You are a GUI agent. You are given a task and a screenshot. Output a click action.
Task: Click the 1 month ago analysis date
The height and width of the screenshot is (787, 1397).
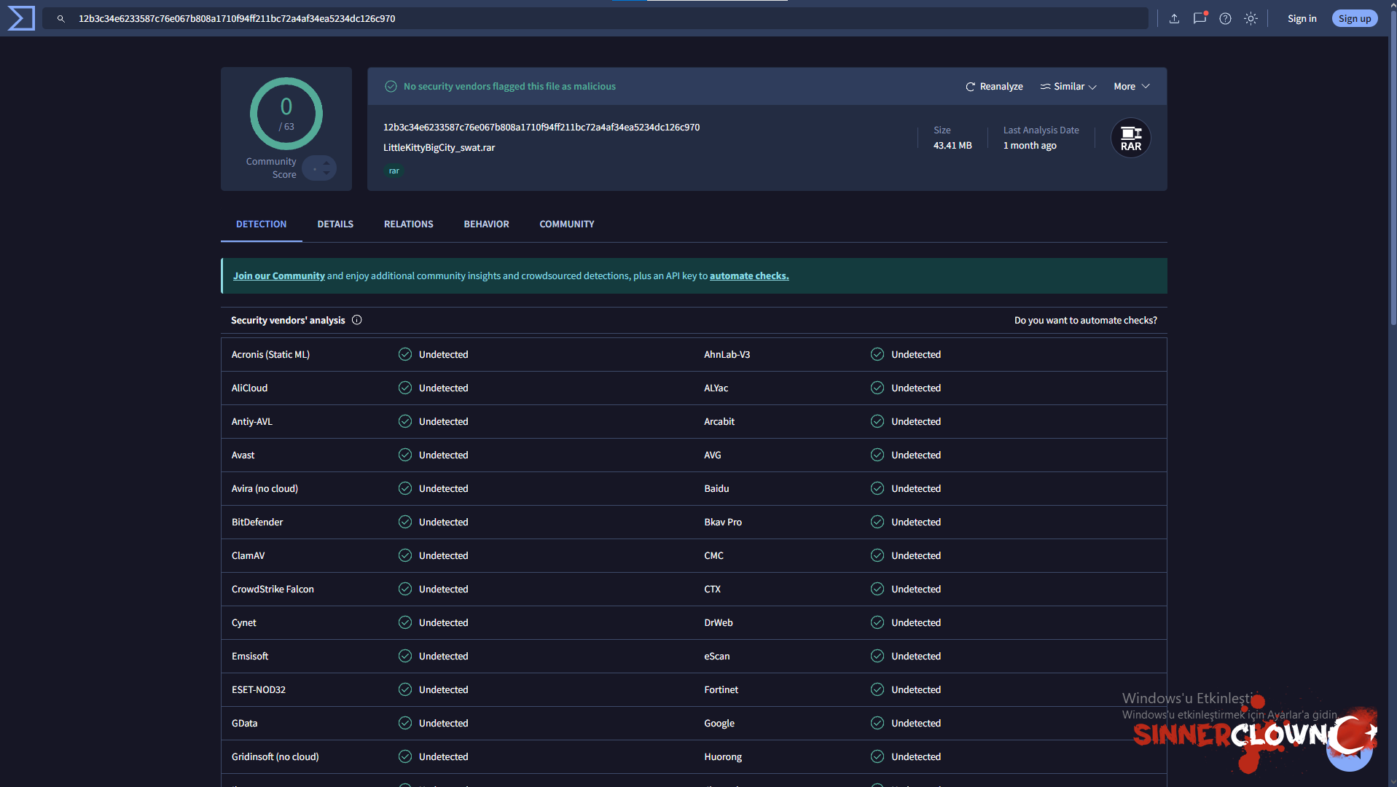[1030, 146]
